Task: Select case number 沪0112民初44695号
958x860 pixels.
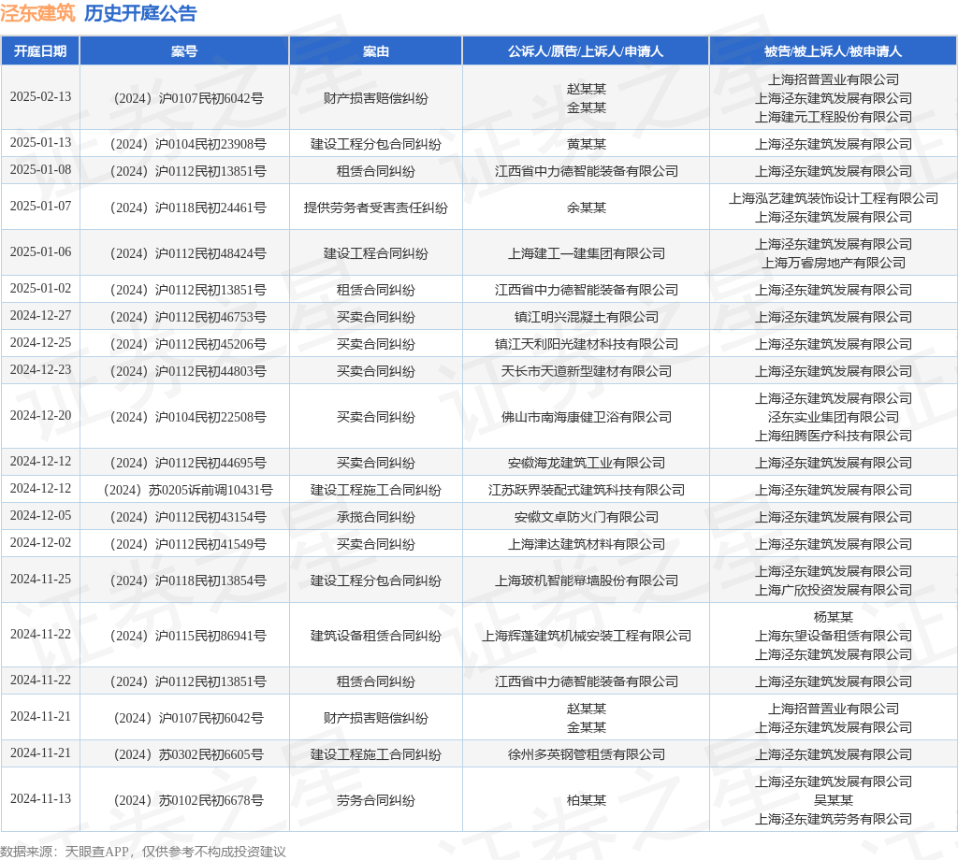Action: click(188, 463)
